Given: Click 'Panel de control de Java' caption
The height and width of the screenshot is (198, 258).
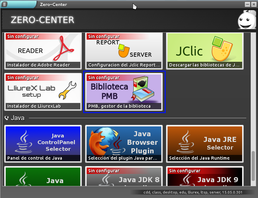Looking at the screenshot, I should (35, 158).
